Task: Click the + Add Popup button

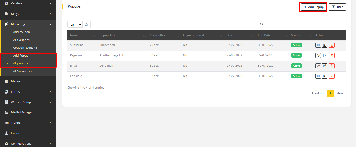Action: (x=314, y=7)
